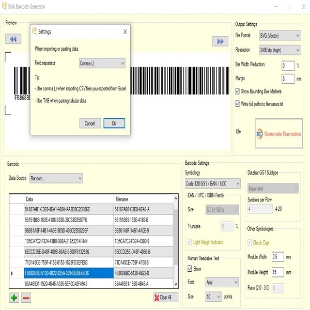310x310 pixels.
Task: Click the row header of 54187AB1 row
Action: [17, 209]
